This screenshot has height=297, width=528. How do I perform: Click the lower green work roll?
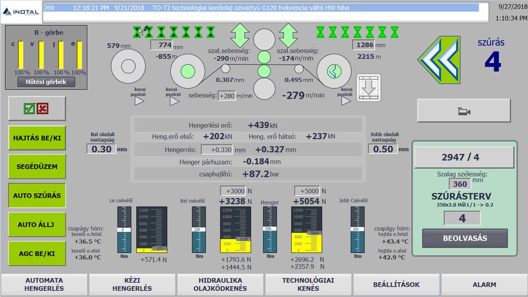[264, 71]
